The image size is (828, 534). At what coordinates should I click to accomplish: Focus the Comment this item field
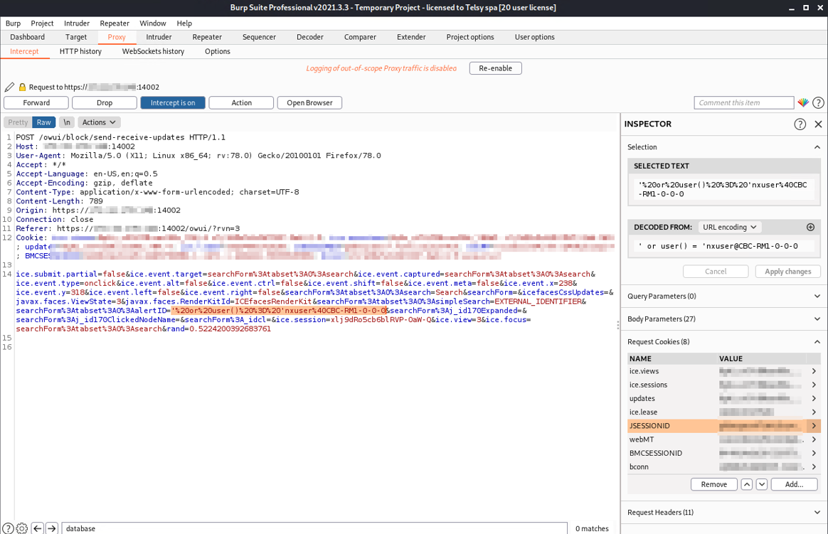coord(744,103)
